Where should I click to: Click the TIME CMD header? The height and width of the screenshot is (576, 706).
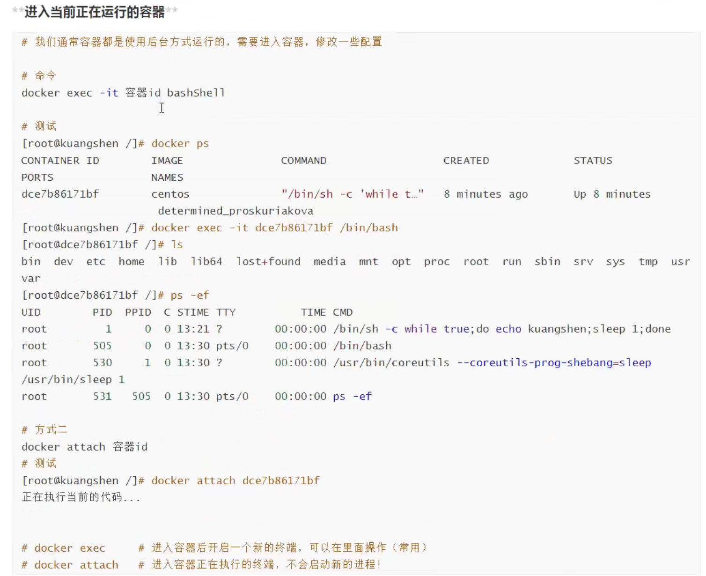pyautogui.click(x=327, y=312)
